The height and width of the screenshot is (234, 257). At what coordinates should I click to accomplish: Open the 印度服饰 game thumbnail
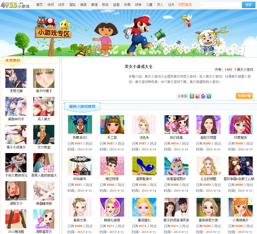click(241, 125)
